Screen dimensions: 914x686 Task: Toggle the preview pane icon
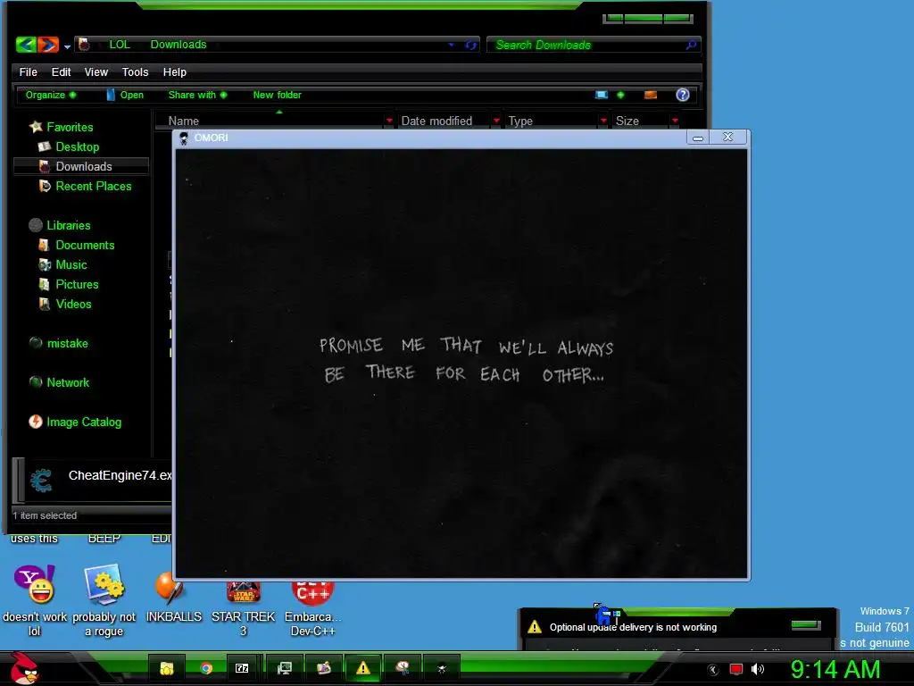(x=651, y=95)
